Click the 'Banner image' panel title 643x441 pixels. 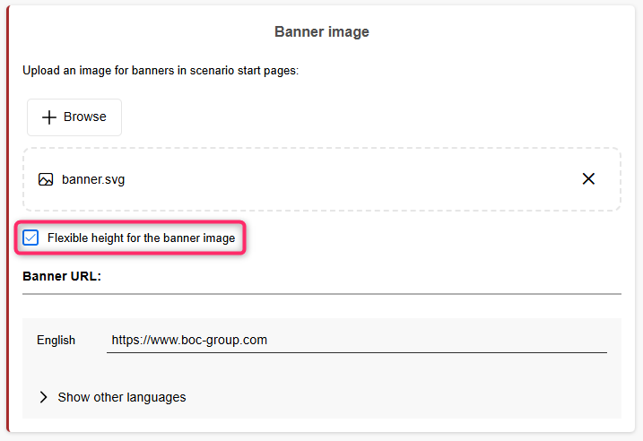tap(321, 32)
